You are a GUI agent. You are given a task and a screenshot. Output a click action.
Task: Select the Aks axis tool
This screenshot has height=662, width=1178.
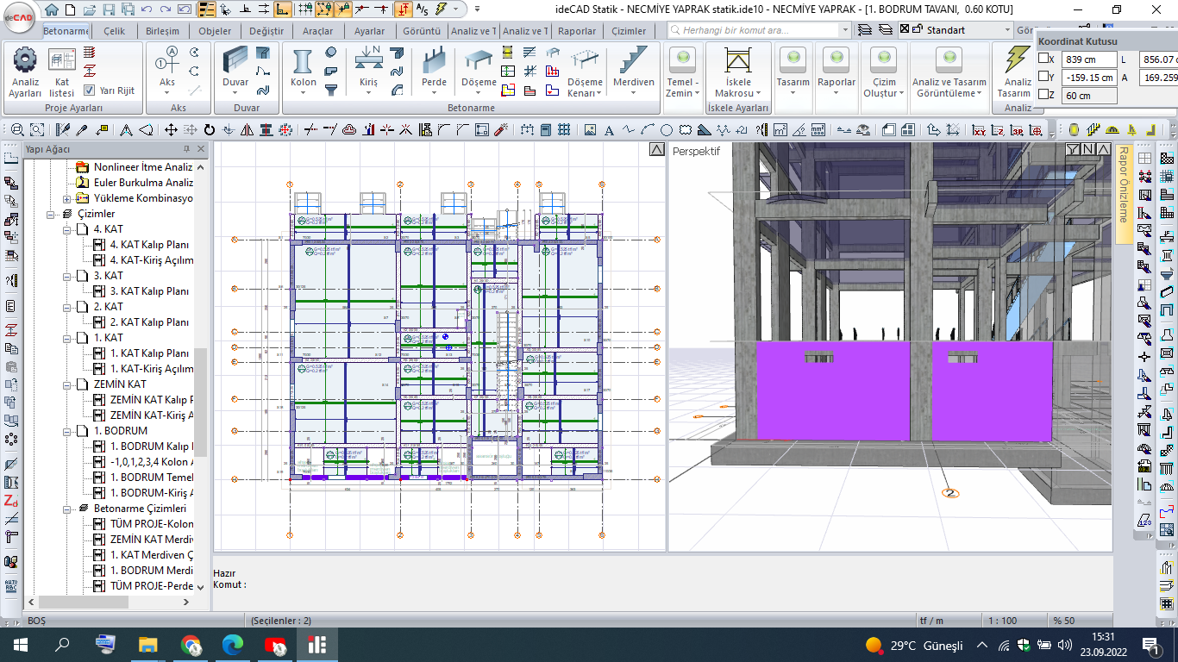tap(166, 68)
